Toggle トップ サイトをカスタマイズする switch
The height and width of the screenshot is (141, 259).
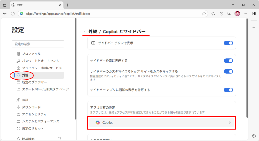click(228, 72)
